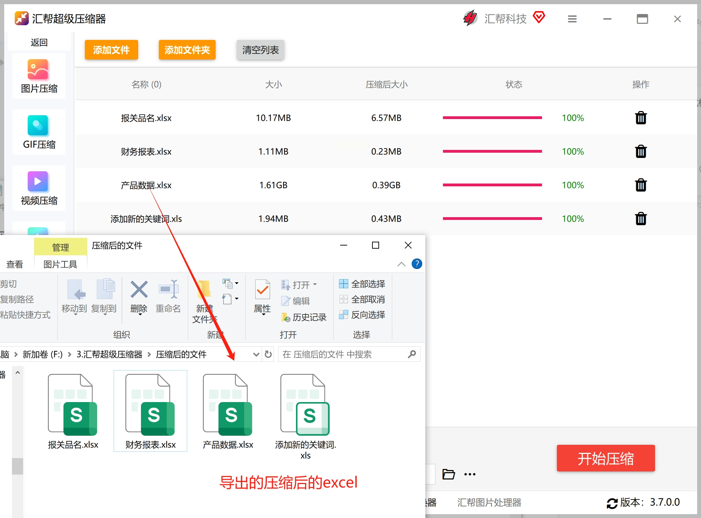Remove 产品数据.xlsx using its trash icon

pyautogui.click(x=640, y=185)
